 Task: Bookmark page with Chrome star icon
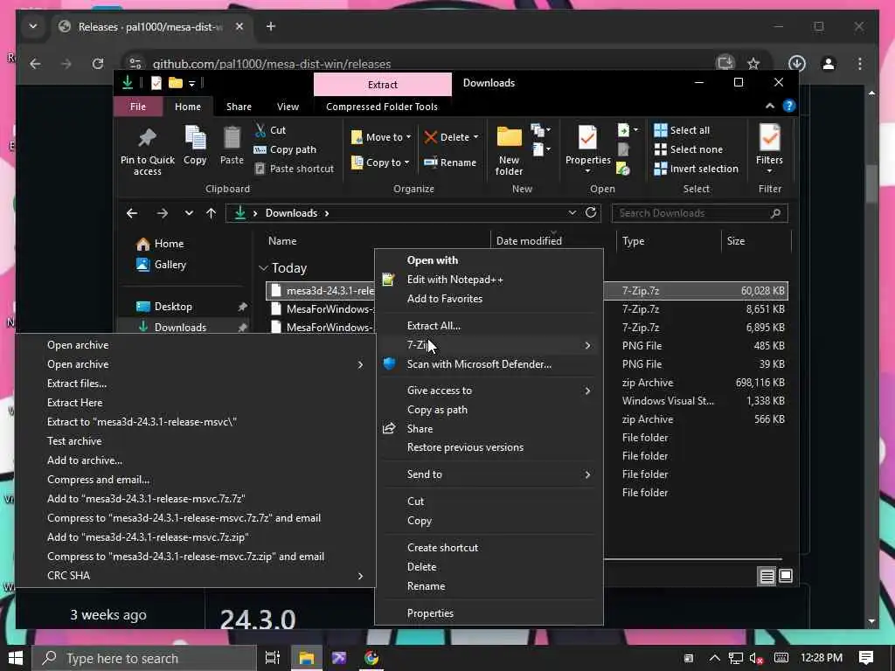[x=753, y=63]
